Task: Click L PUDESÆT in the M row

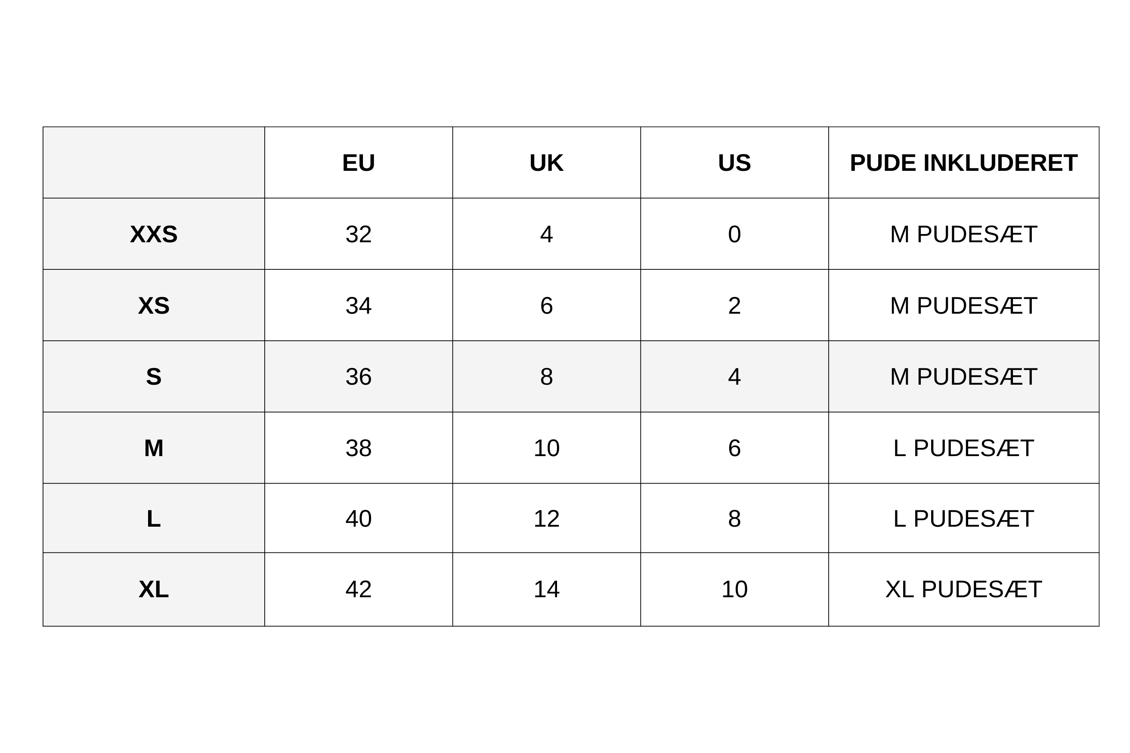Action: 963,448
